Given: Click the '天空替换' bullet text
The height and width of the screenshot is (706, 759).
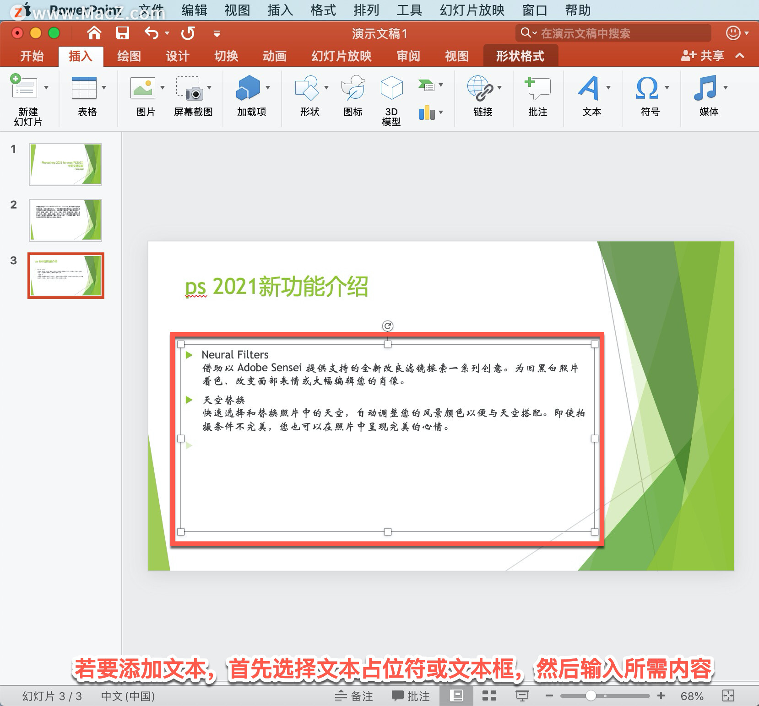Looking at the screenshot, I should click(x=224, y=400).
